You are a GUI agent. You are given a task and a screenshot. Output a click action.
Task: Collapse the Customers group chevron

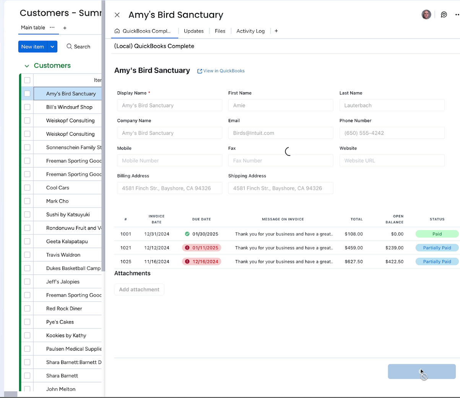click(27, 66)
